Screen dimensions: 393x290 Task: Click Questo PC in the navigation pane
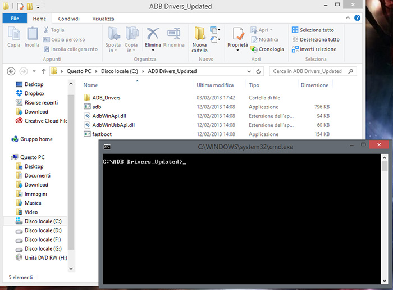click(x=28, y=157)
